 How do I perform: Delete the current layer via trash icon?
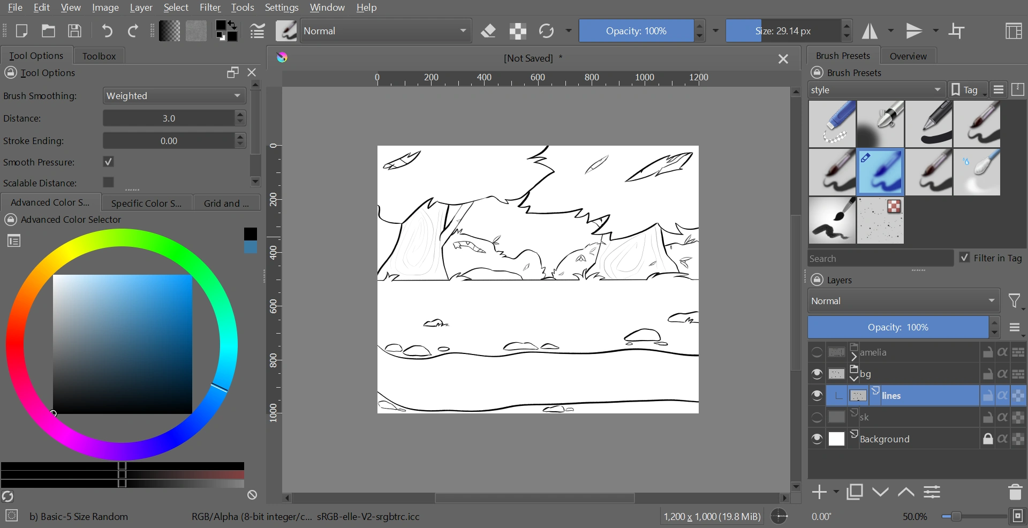point(1016,492)
